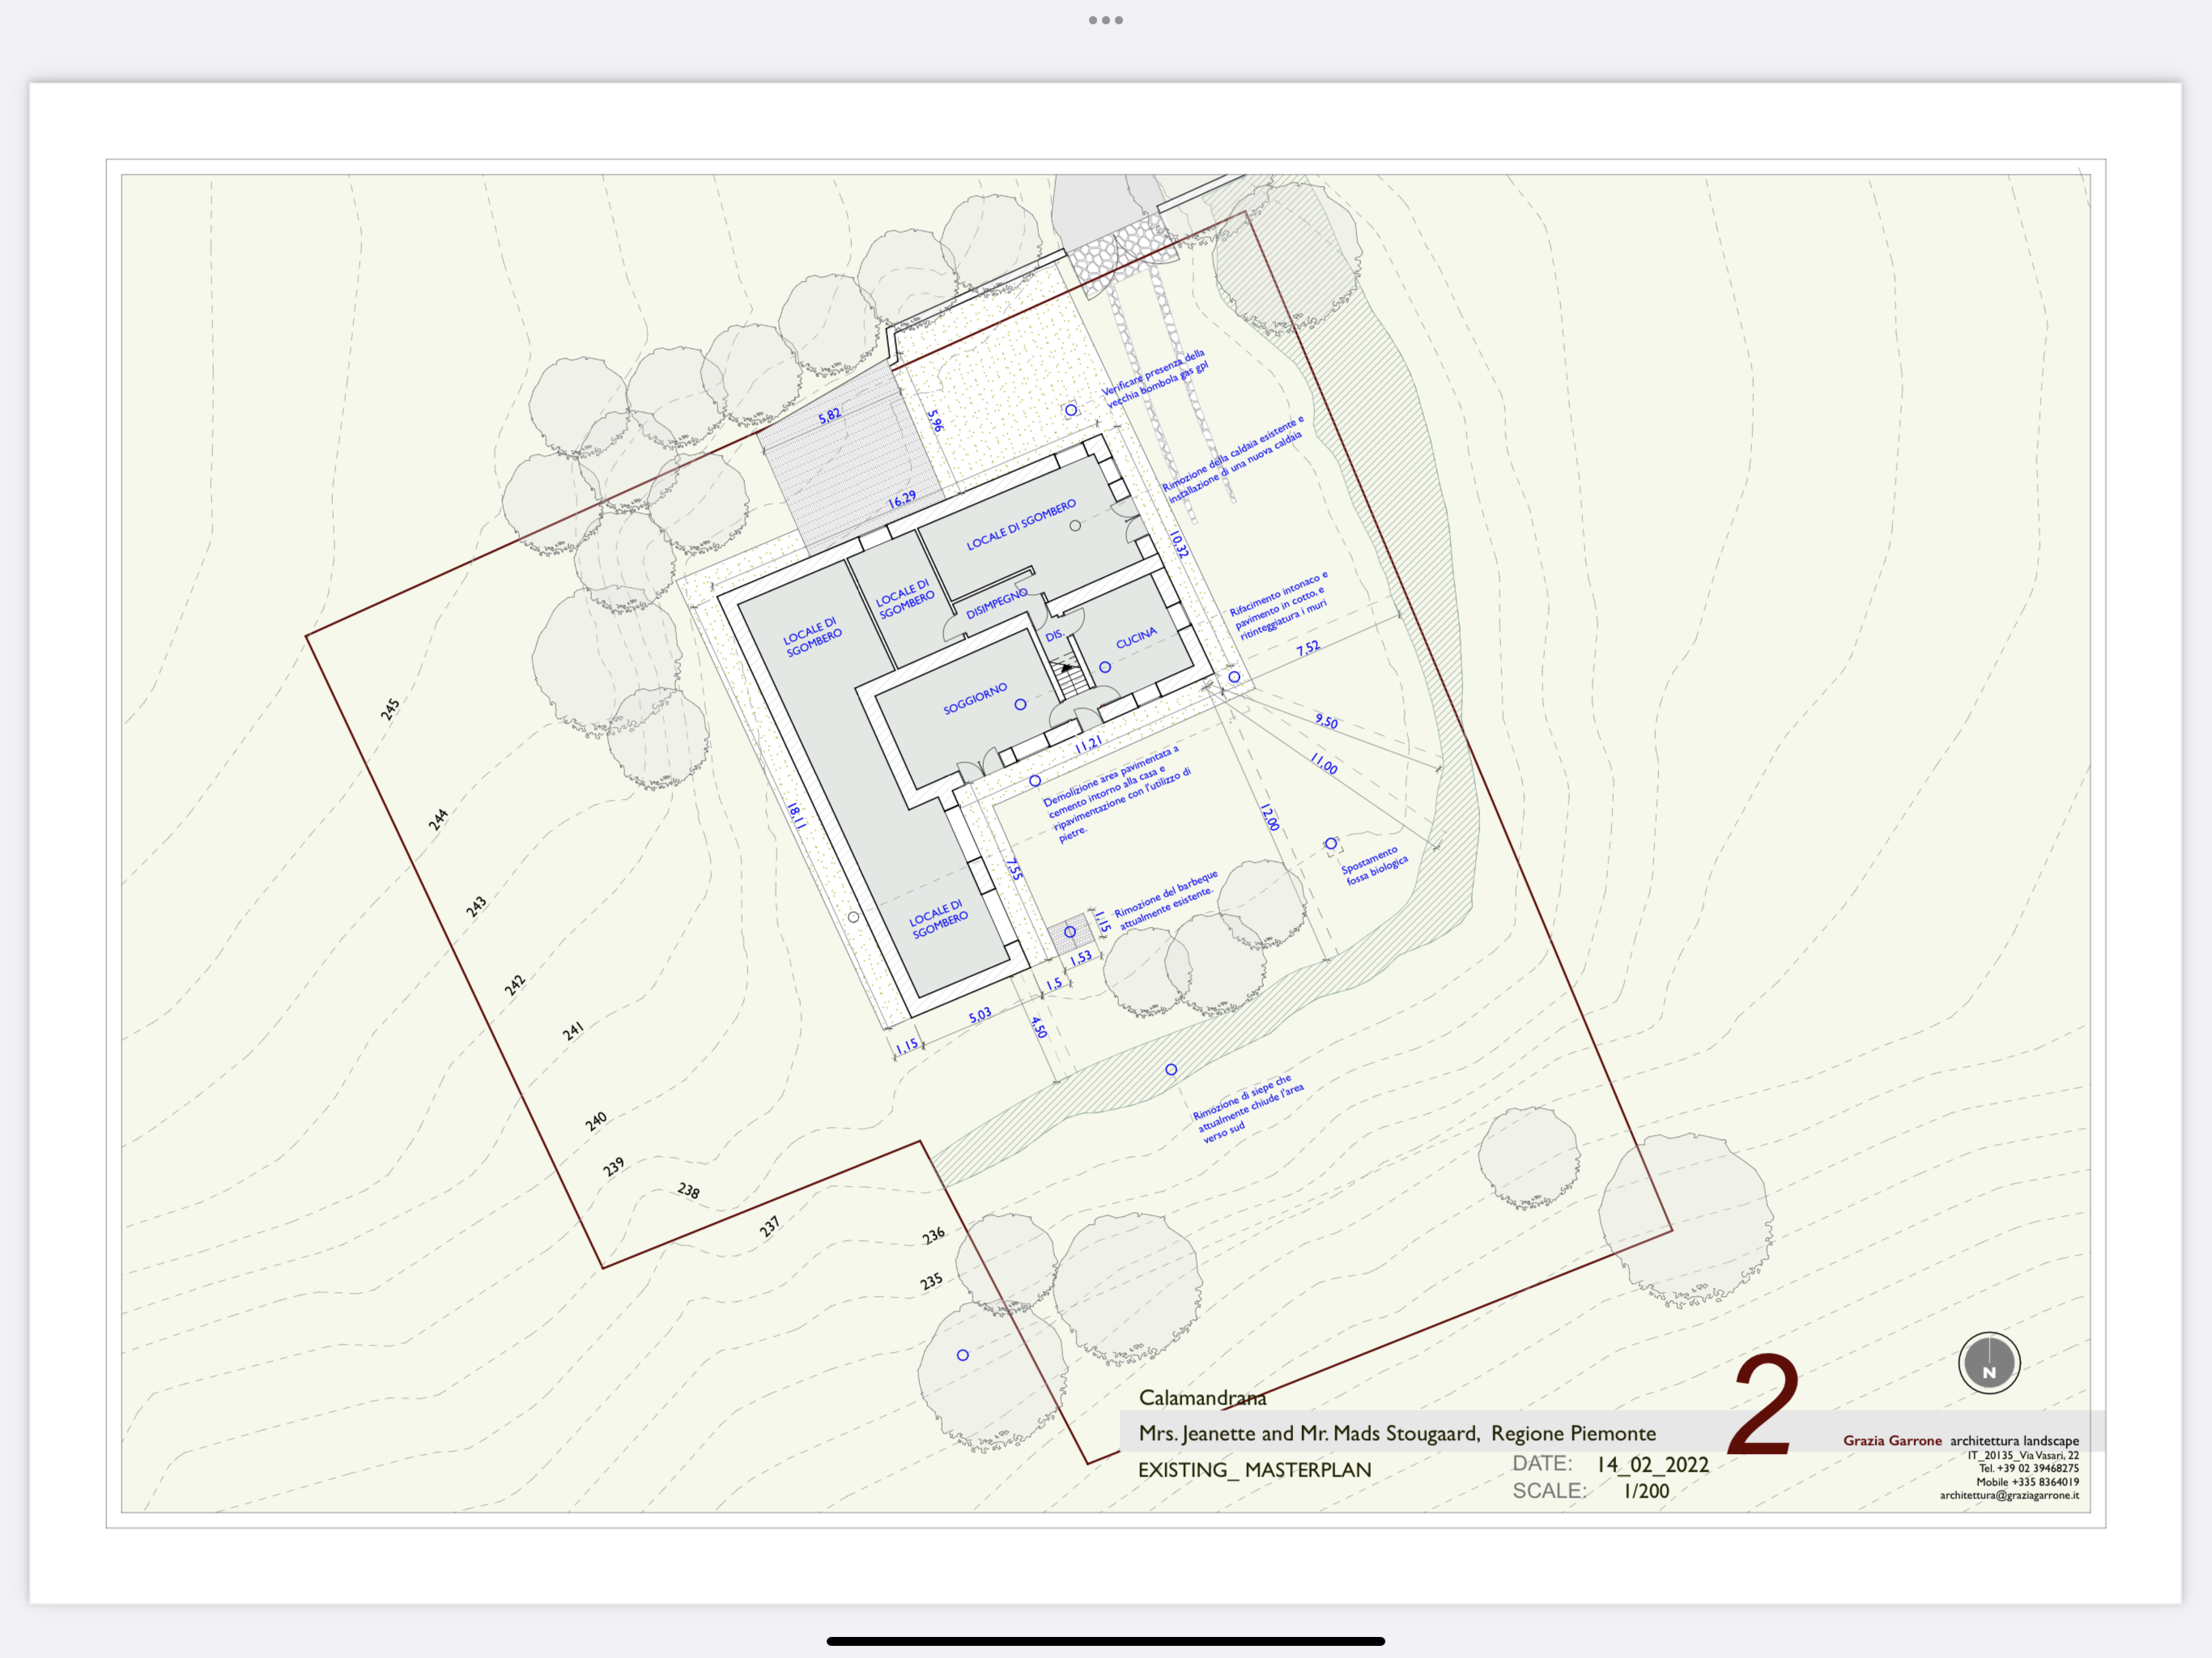The width and height of the screenshot is (2212, 1658).
Task: Click the Grazia Garrone name in red
Action: point(1892,1441)
